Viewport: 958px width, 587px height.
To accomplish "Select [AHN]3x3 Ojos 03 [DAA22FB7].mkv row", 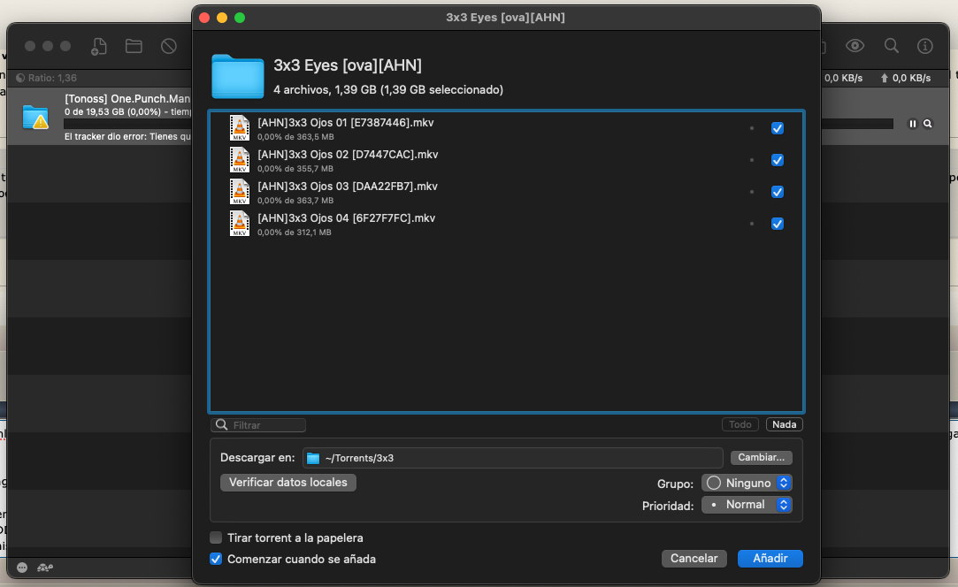I will [x=506, y=192].
